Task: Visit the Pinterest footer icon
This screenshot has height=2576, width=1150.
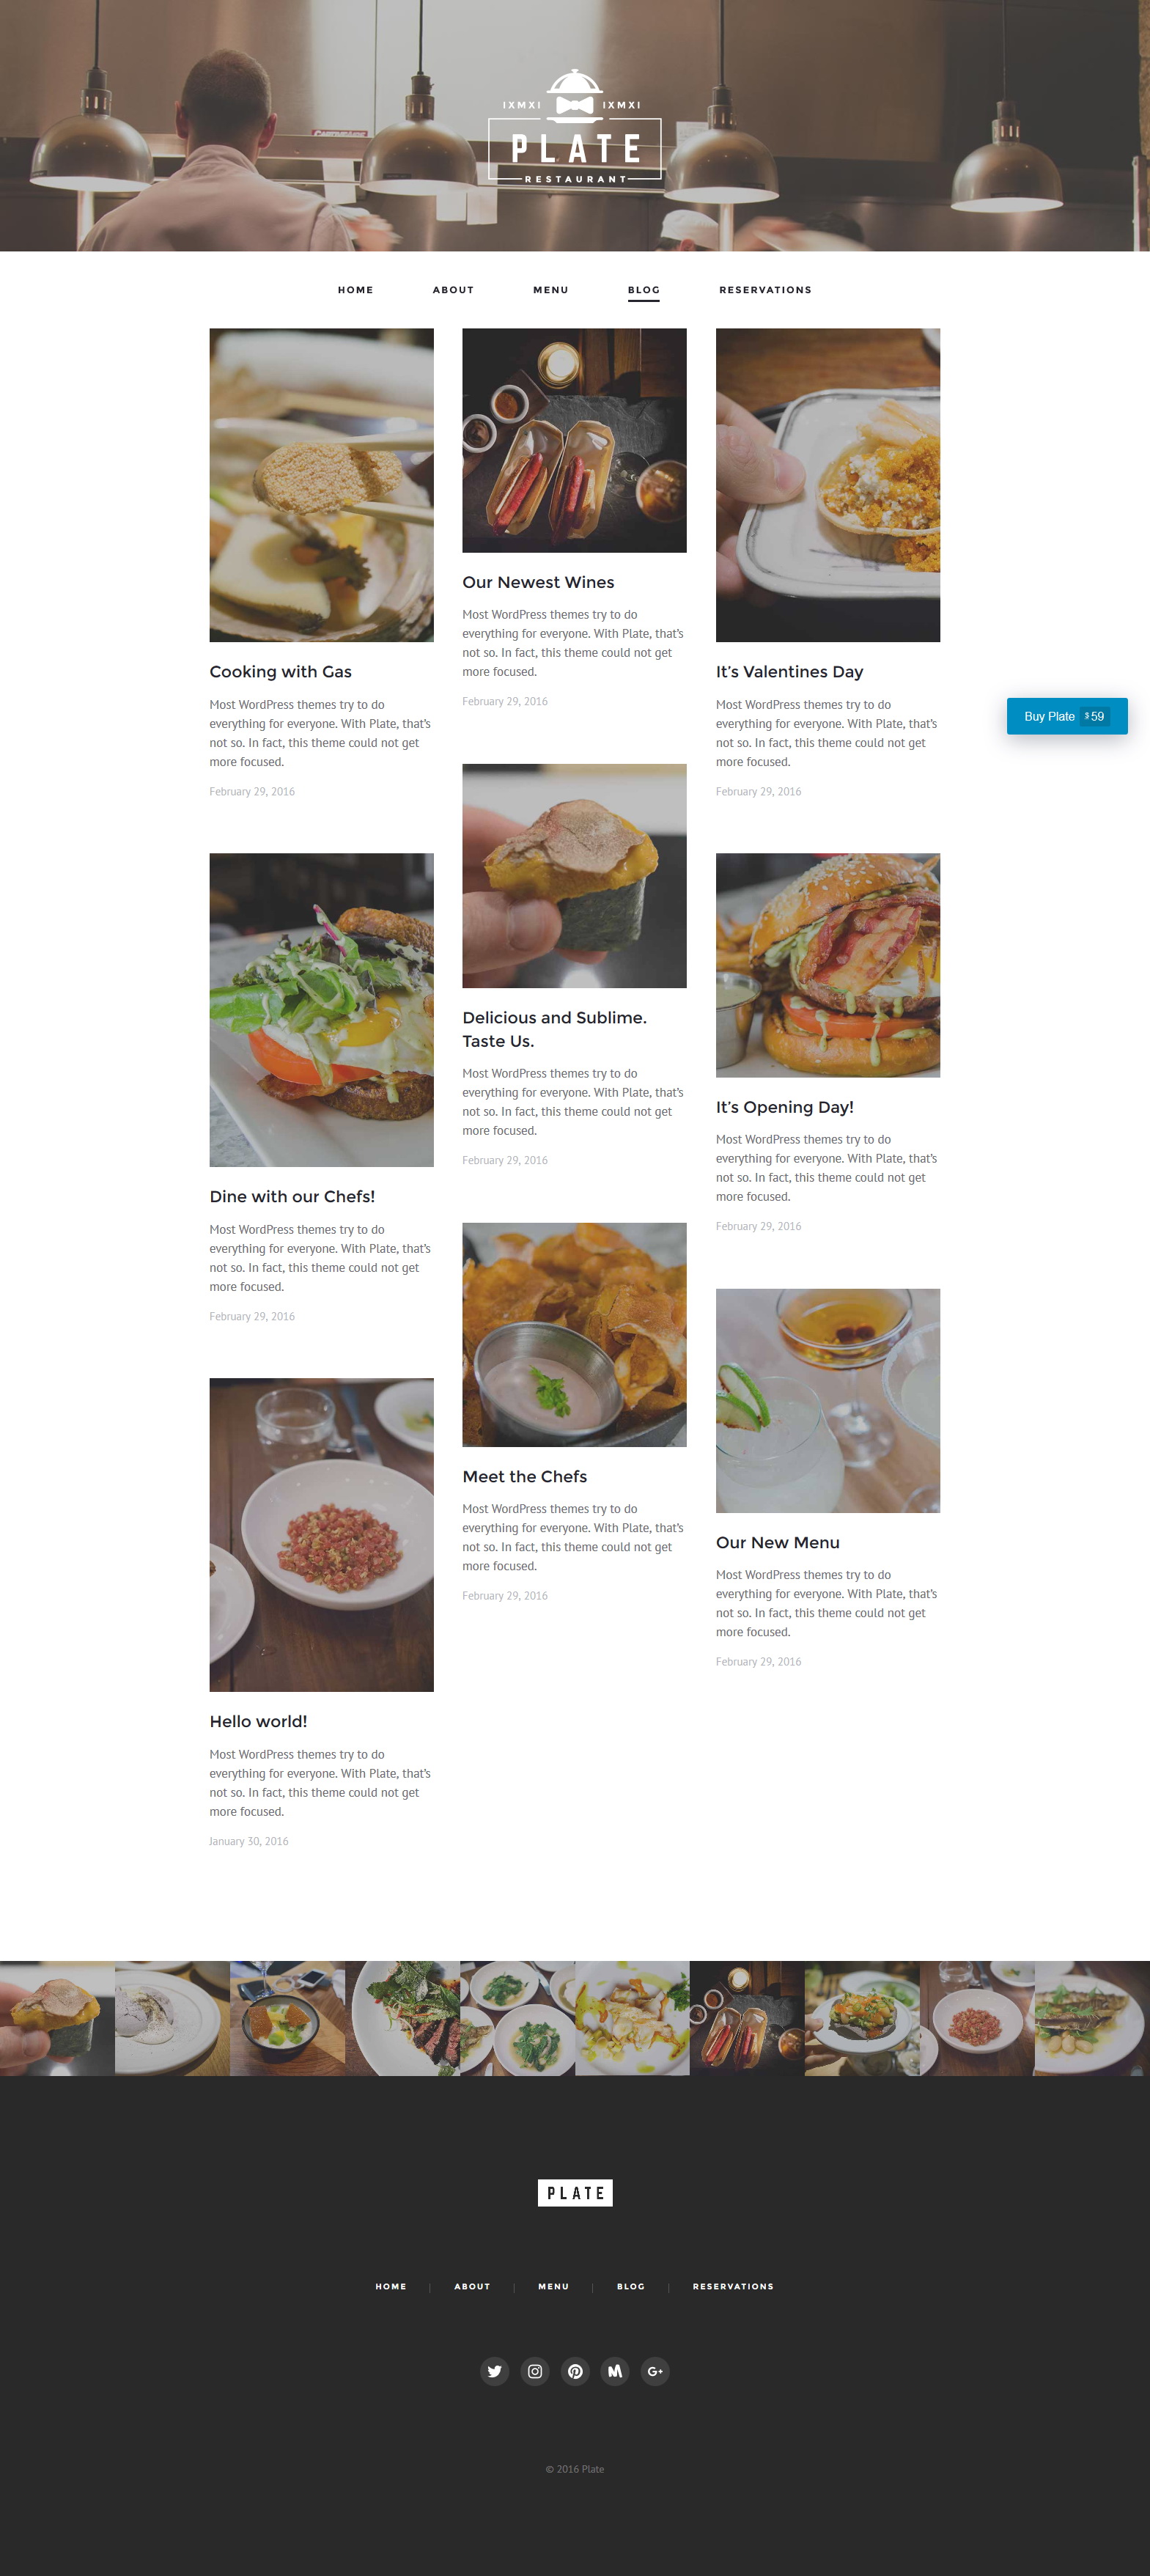Action: click(x=575, y=2371)
